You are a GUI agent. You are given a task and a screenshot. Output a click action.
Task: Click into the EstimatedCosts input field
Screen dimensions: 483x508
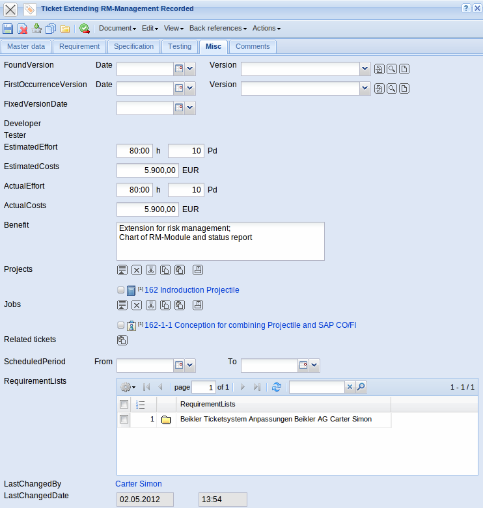pyautogui.click(x=147, y=170)
